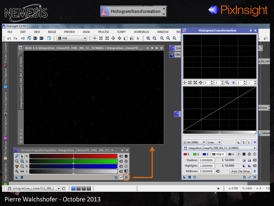Toggle show raw histogram icon
274x206 pixels.
pos(244,142)
